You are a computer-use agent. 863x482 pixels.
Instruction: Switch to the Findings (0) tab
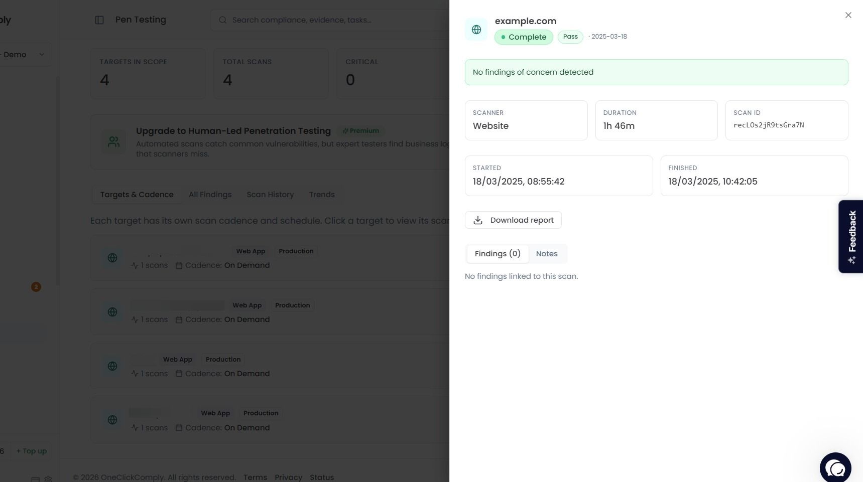pyautogui.click(x=498, y=254)
